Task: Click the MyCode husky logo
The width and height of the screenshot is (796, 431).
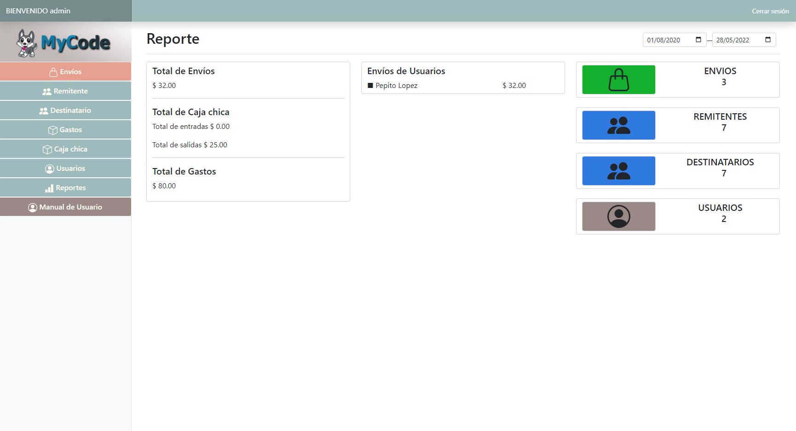Action: pyautogui.click(x=63, y=43)
